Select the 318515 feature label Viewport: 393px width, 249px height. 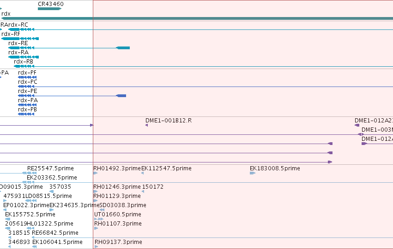coord(19,233)
